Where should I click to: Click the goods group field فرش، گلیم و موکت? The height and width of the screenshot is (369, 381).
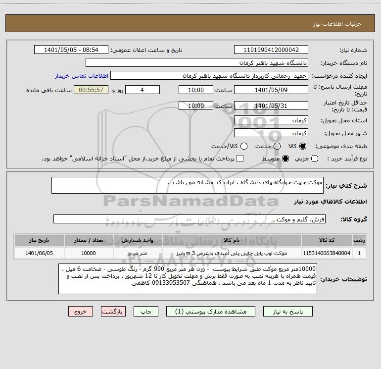click(190, 219)
